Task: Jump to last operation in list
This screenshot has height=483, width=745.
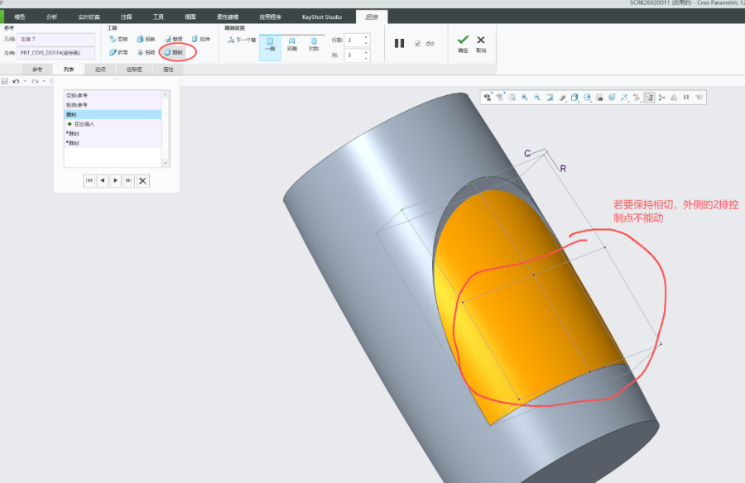Action: pos(129,180)
